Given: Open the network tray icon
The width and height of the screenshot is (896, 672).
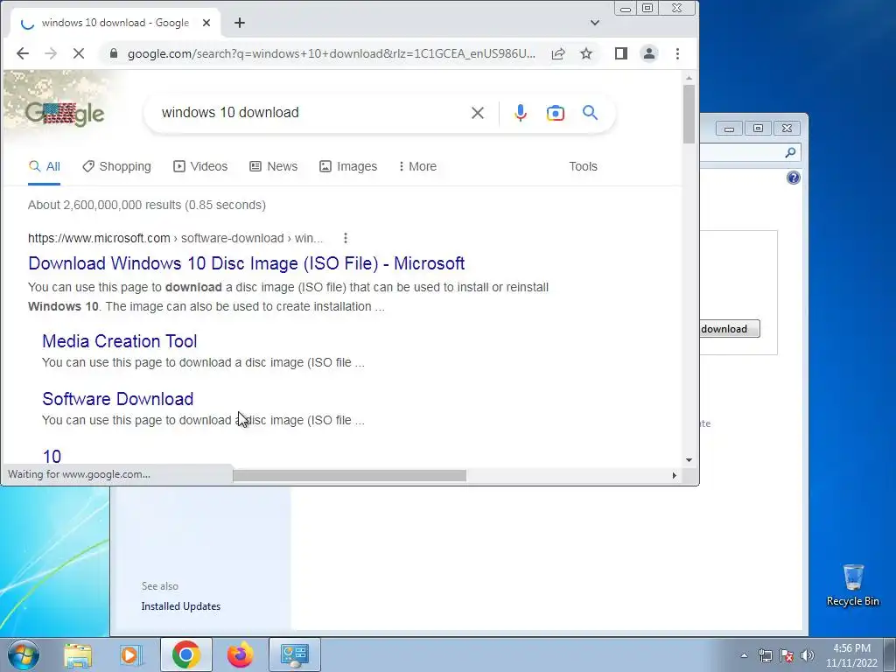Looking at the screenshot, I should (x=765, y=655).
